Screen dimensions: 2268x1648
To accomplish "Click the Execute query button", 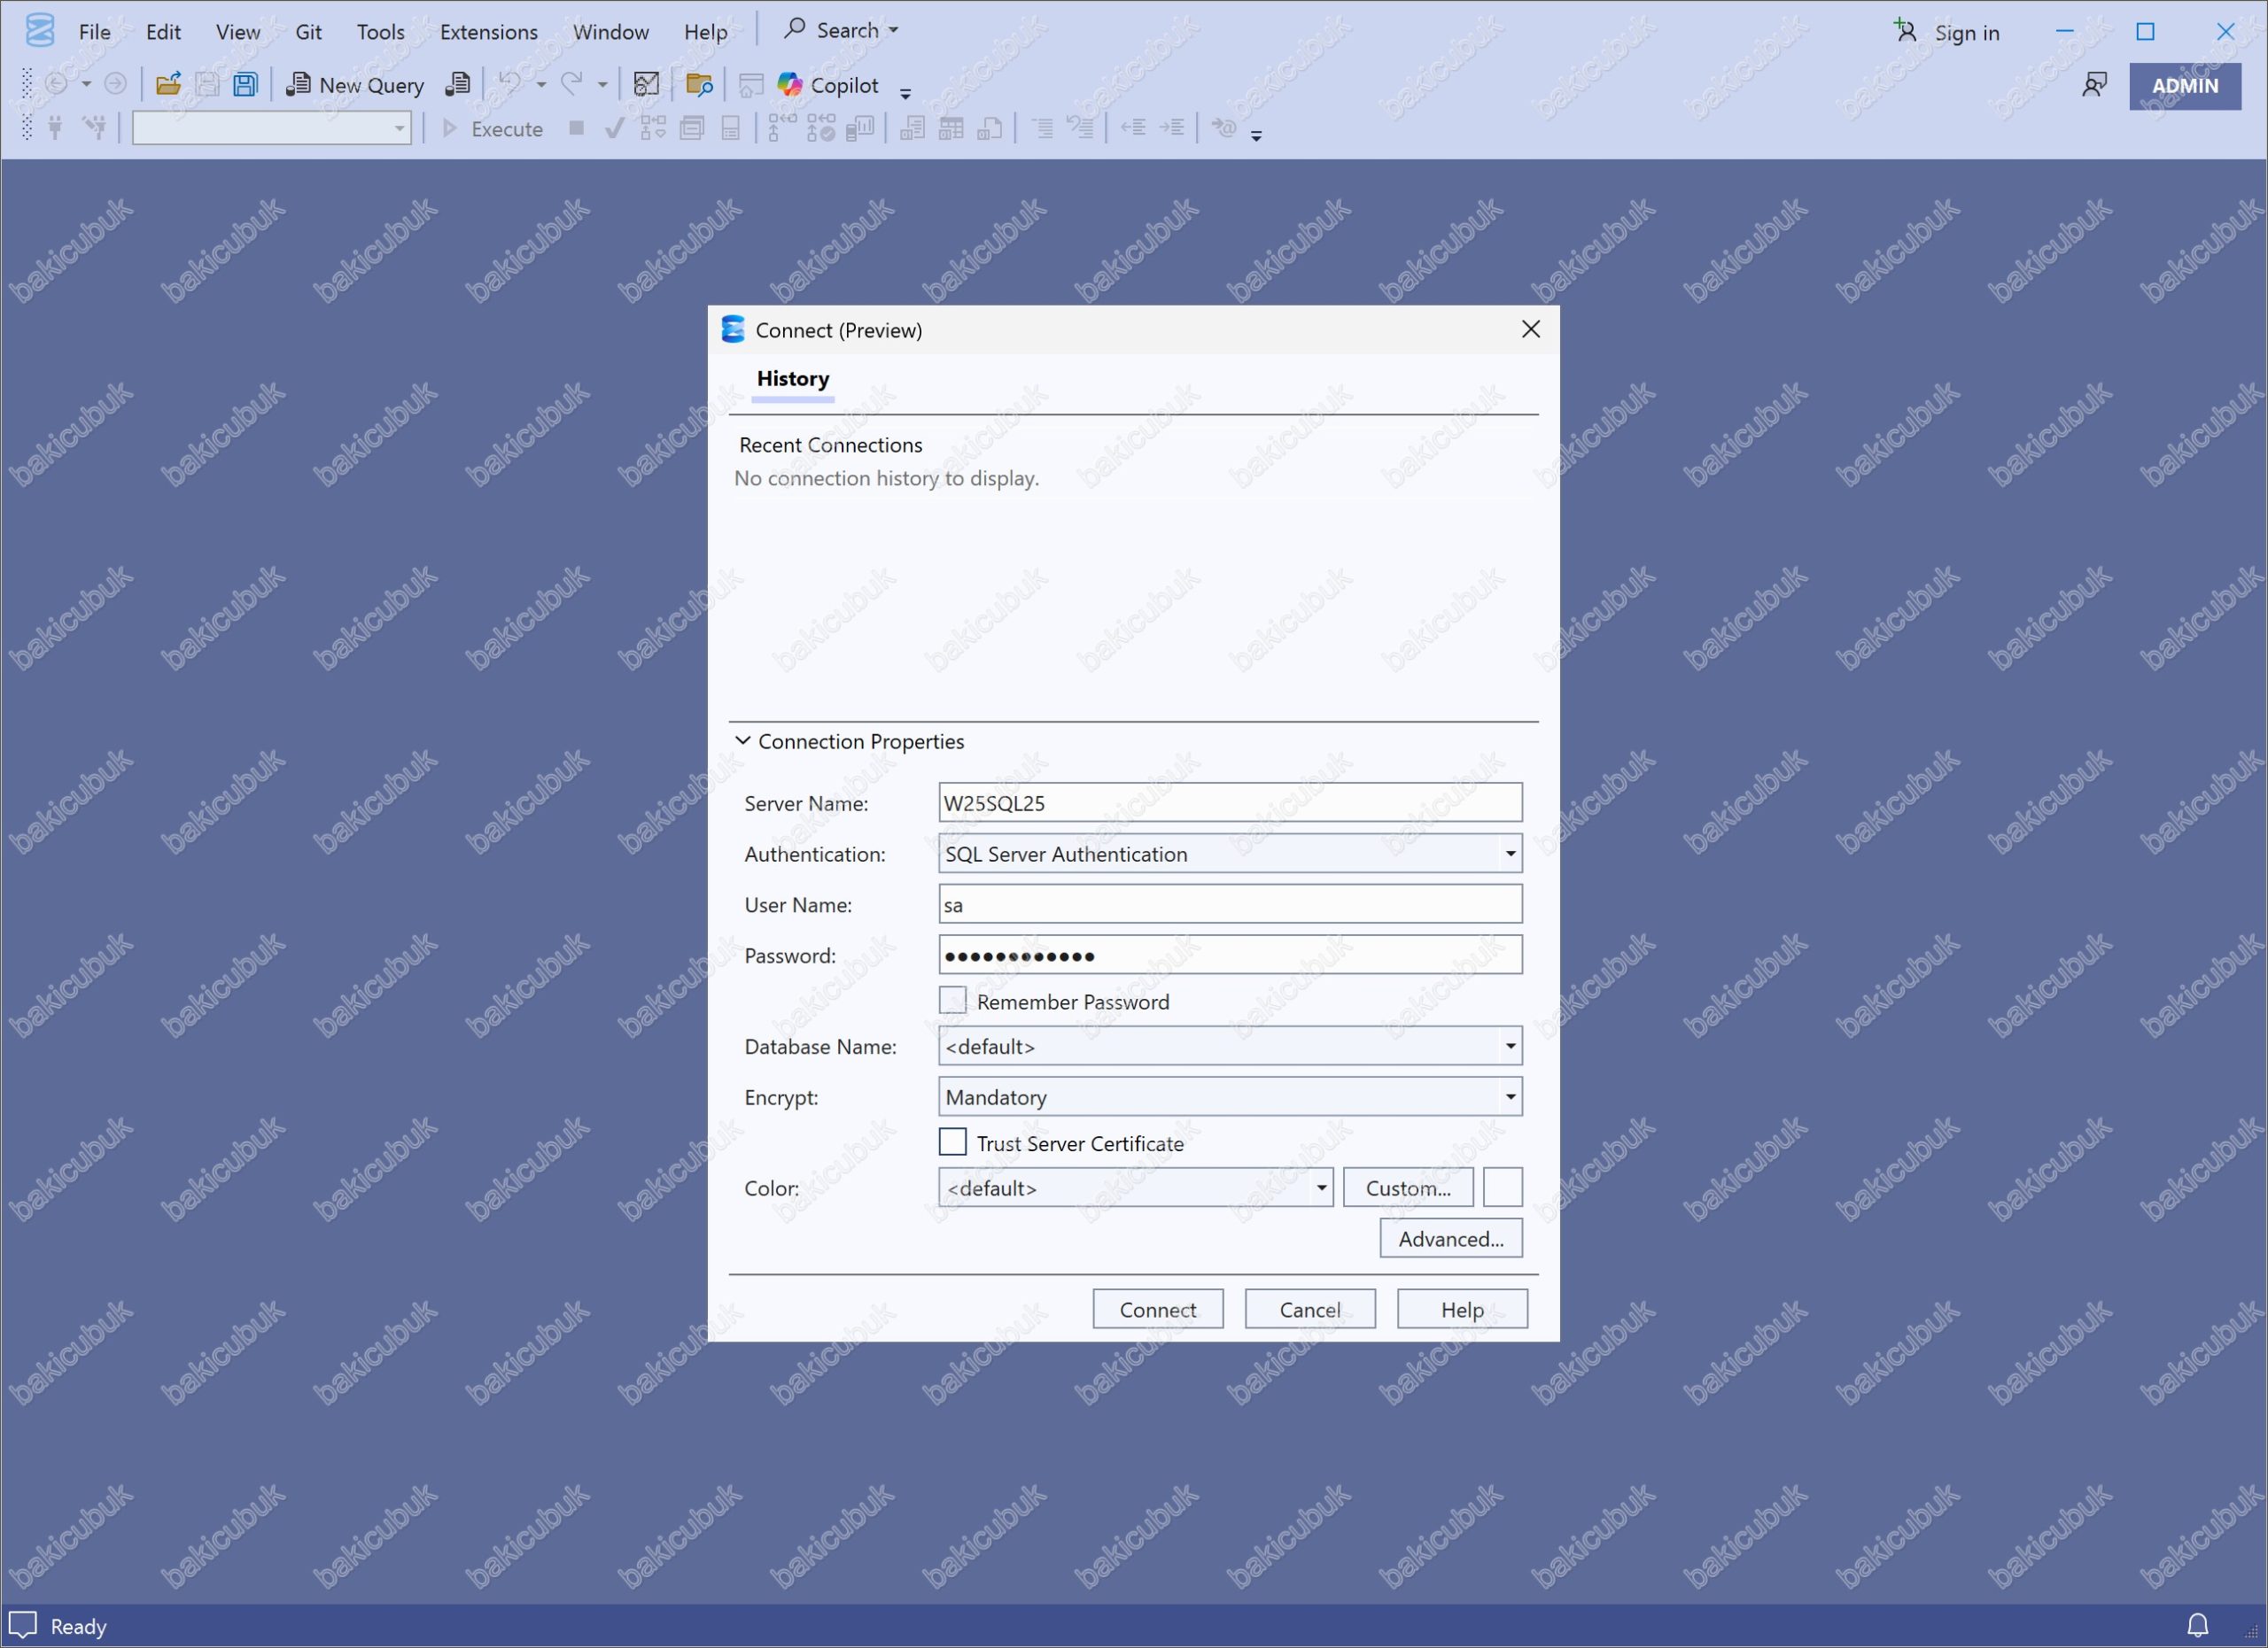I will [492, 129].
